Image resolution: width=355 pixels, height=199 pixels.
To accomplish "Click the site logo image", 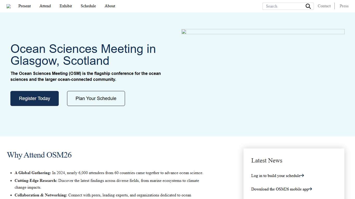I will [9, 6].
